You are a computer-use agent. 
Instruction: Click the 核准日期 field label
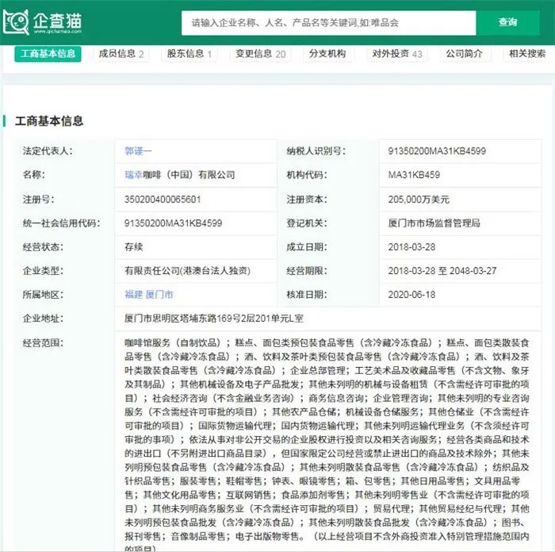click(307, 295)
